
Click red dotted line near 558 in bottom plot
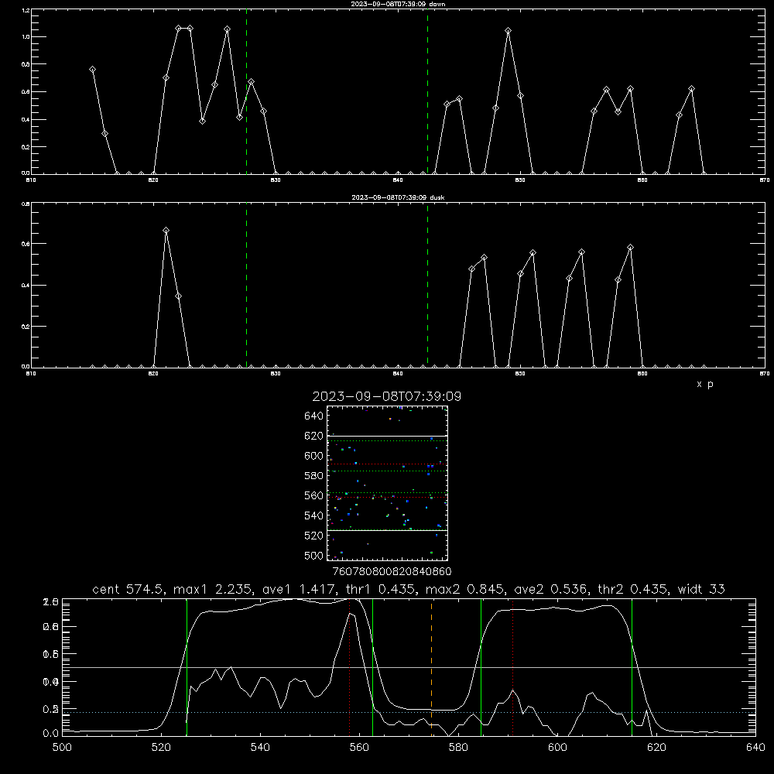click(x=350, y=667)
